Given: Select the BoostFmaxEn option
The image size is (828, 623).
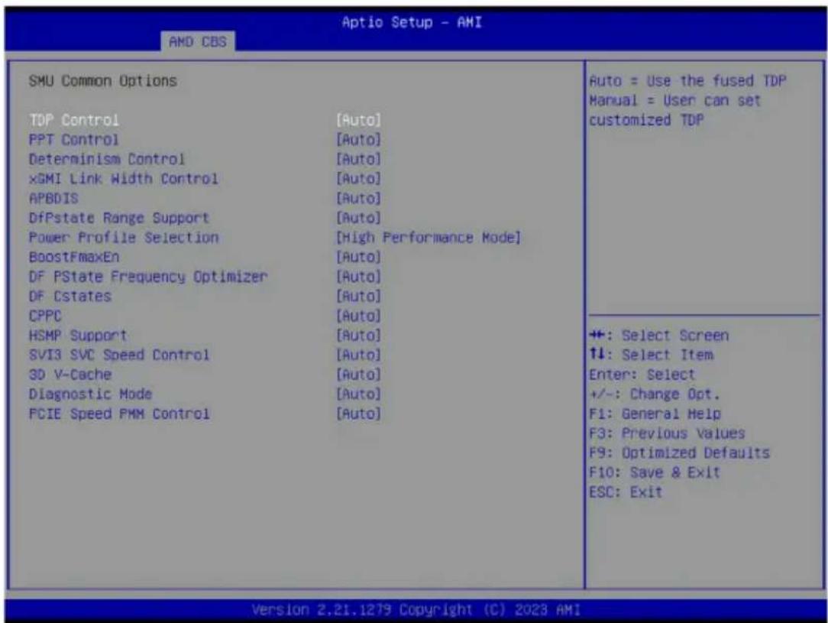Looking at the screenshot, I should 74,257.
